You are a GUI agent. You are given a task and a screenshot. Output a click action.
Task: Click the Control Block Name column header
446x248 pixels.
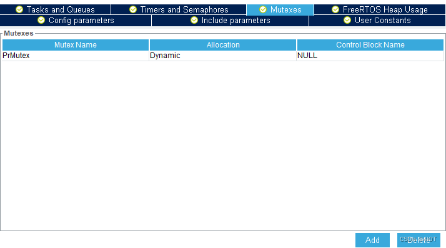370,45
